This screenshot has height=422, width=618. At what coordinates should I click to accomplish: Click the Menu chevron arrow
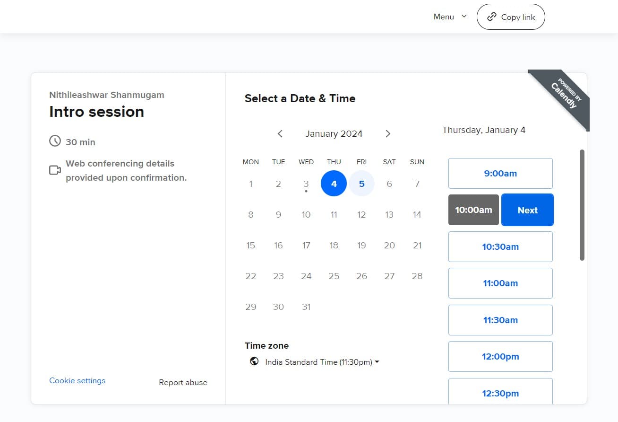(464, 17)
